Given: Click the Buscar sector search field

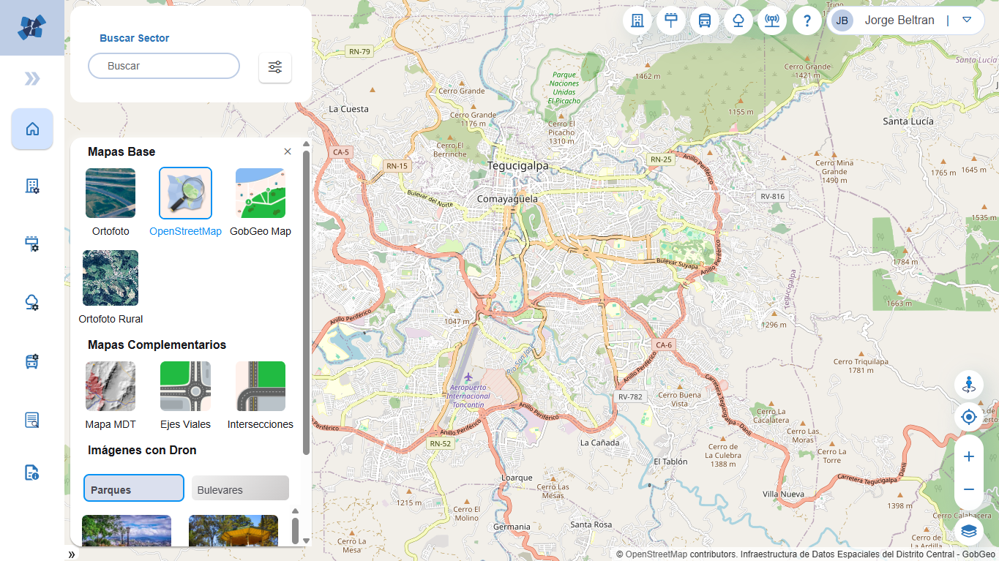Looking at the screenshot, I should click(x=164, y=66).
